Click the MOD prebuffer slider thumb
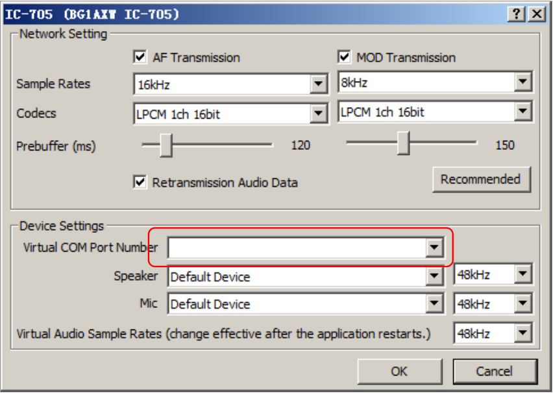This screenshot has width=553, height=393. tap(404, 143)
